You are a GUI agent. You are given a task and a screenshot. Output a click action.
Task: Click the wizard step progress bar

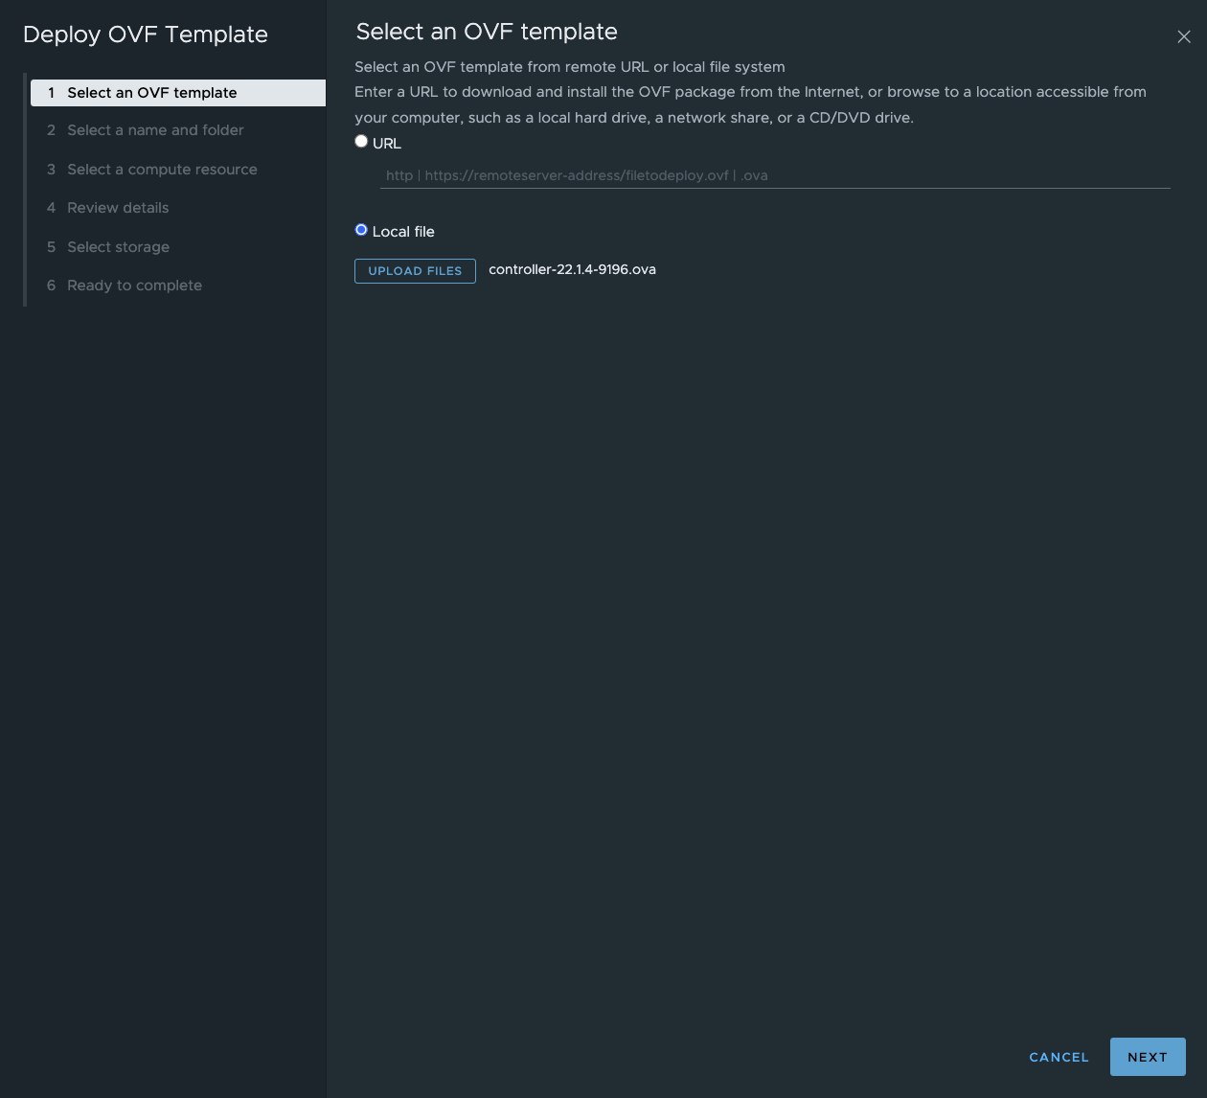pyautogui.click(x=25, y=189)
